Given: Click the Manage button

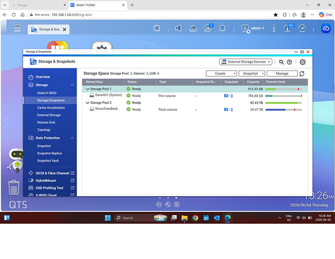Looking at the screenshot, I should [282, 74].
